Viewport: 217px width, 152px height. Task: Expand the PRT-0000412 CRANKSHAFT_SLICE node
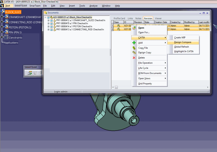pyautogui.click(x=48, y=20)
